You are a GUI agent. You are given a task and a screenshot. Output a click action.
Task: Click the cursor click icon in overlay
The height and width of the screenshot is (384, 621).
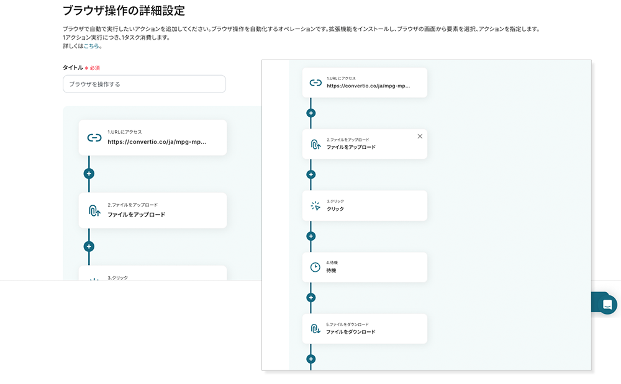315,205
